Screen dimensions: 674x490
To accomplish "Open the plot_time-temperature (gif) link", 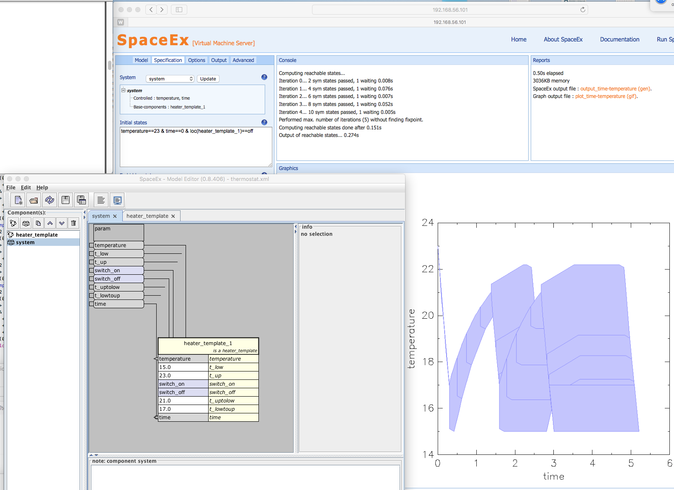I will click(606, 96).
